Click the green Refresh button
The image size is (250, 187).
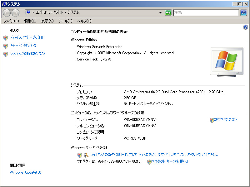click(168, 12)
